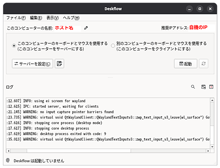Open log search magnifier icon

tap(193, 87)
